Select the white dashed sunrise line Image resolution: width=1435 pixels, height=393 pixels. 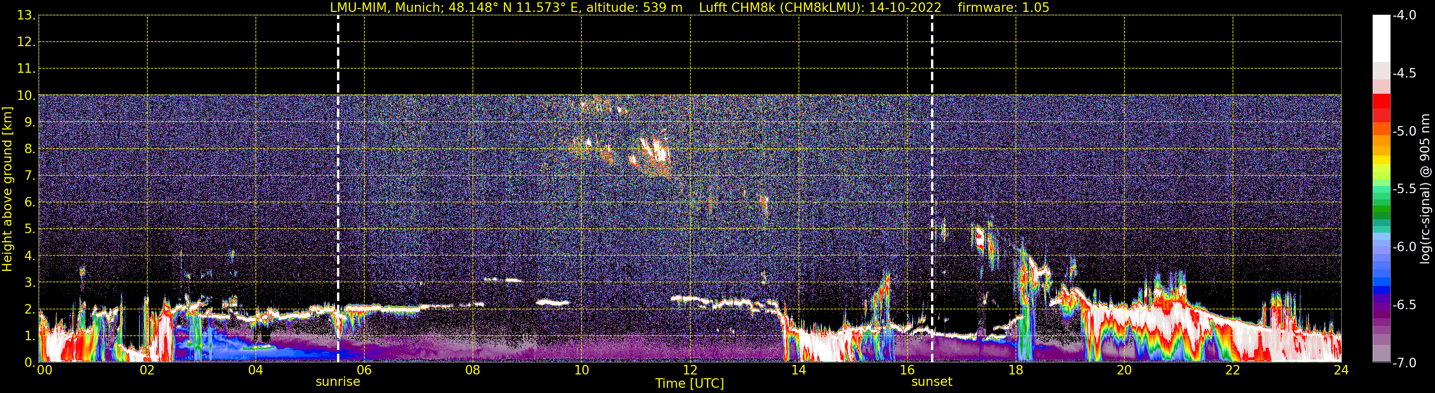338,189
